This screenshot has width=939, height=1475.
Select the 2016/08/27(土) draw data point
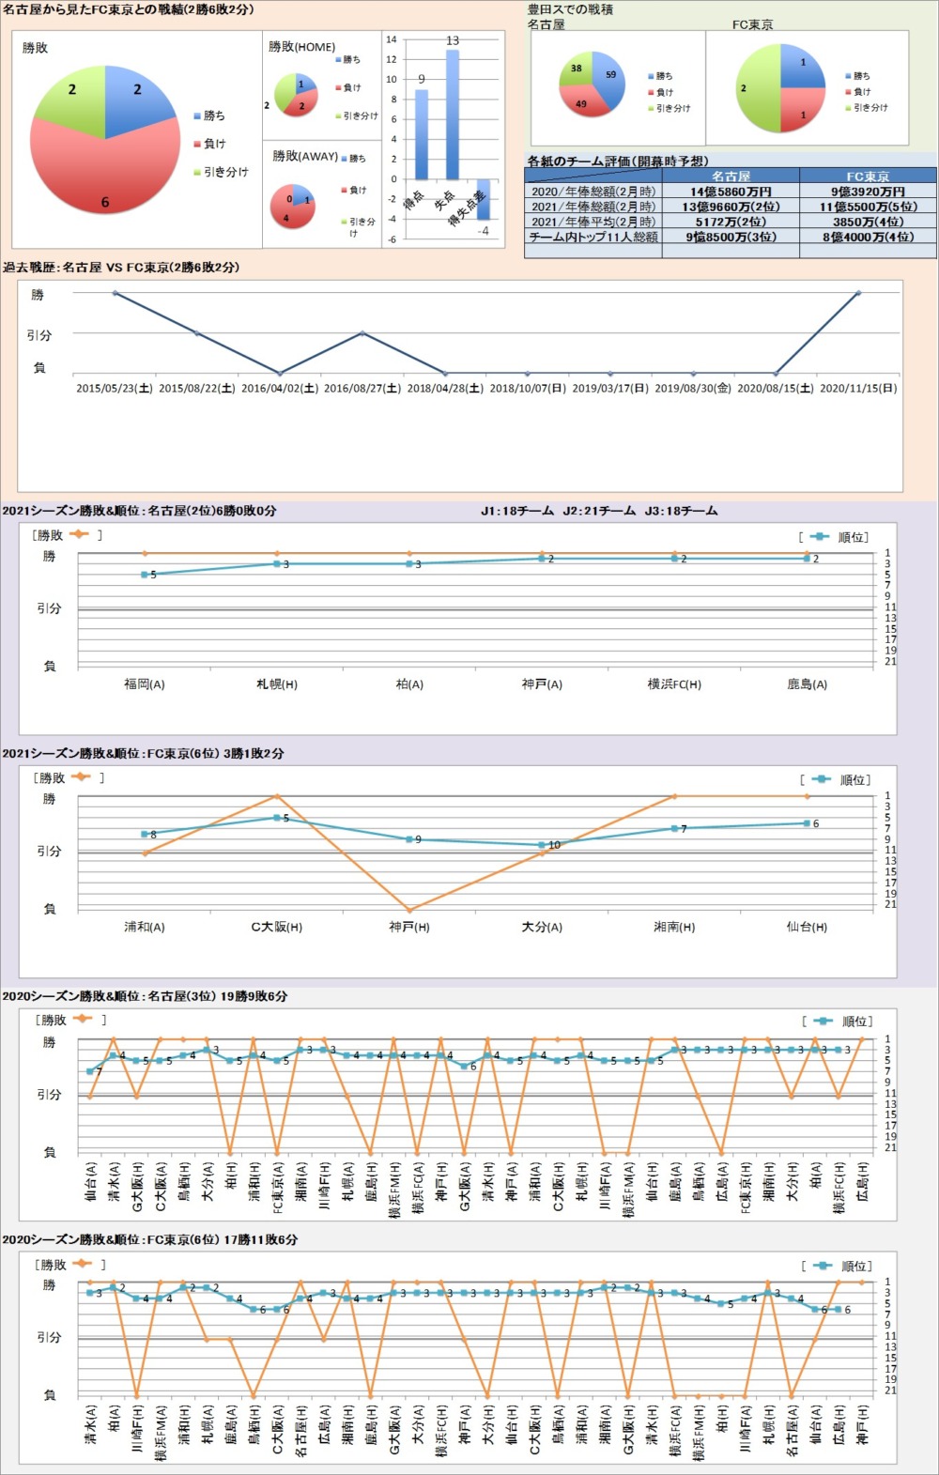[x=362, y=333]
